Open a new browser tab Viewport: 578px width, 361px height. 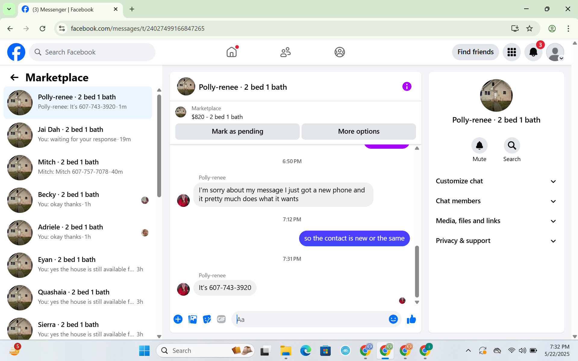132,9
